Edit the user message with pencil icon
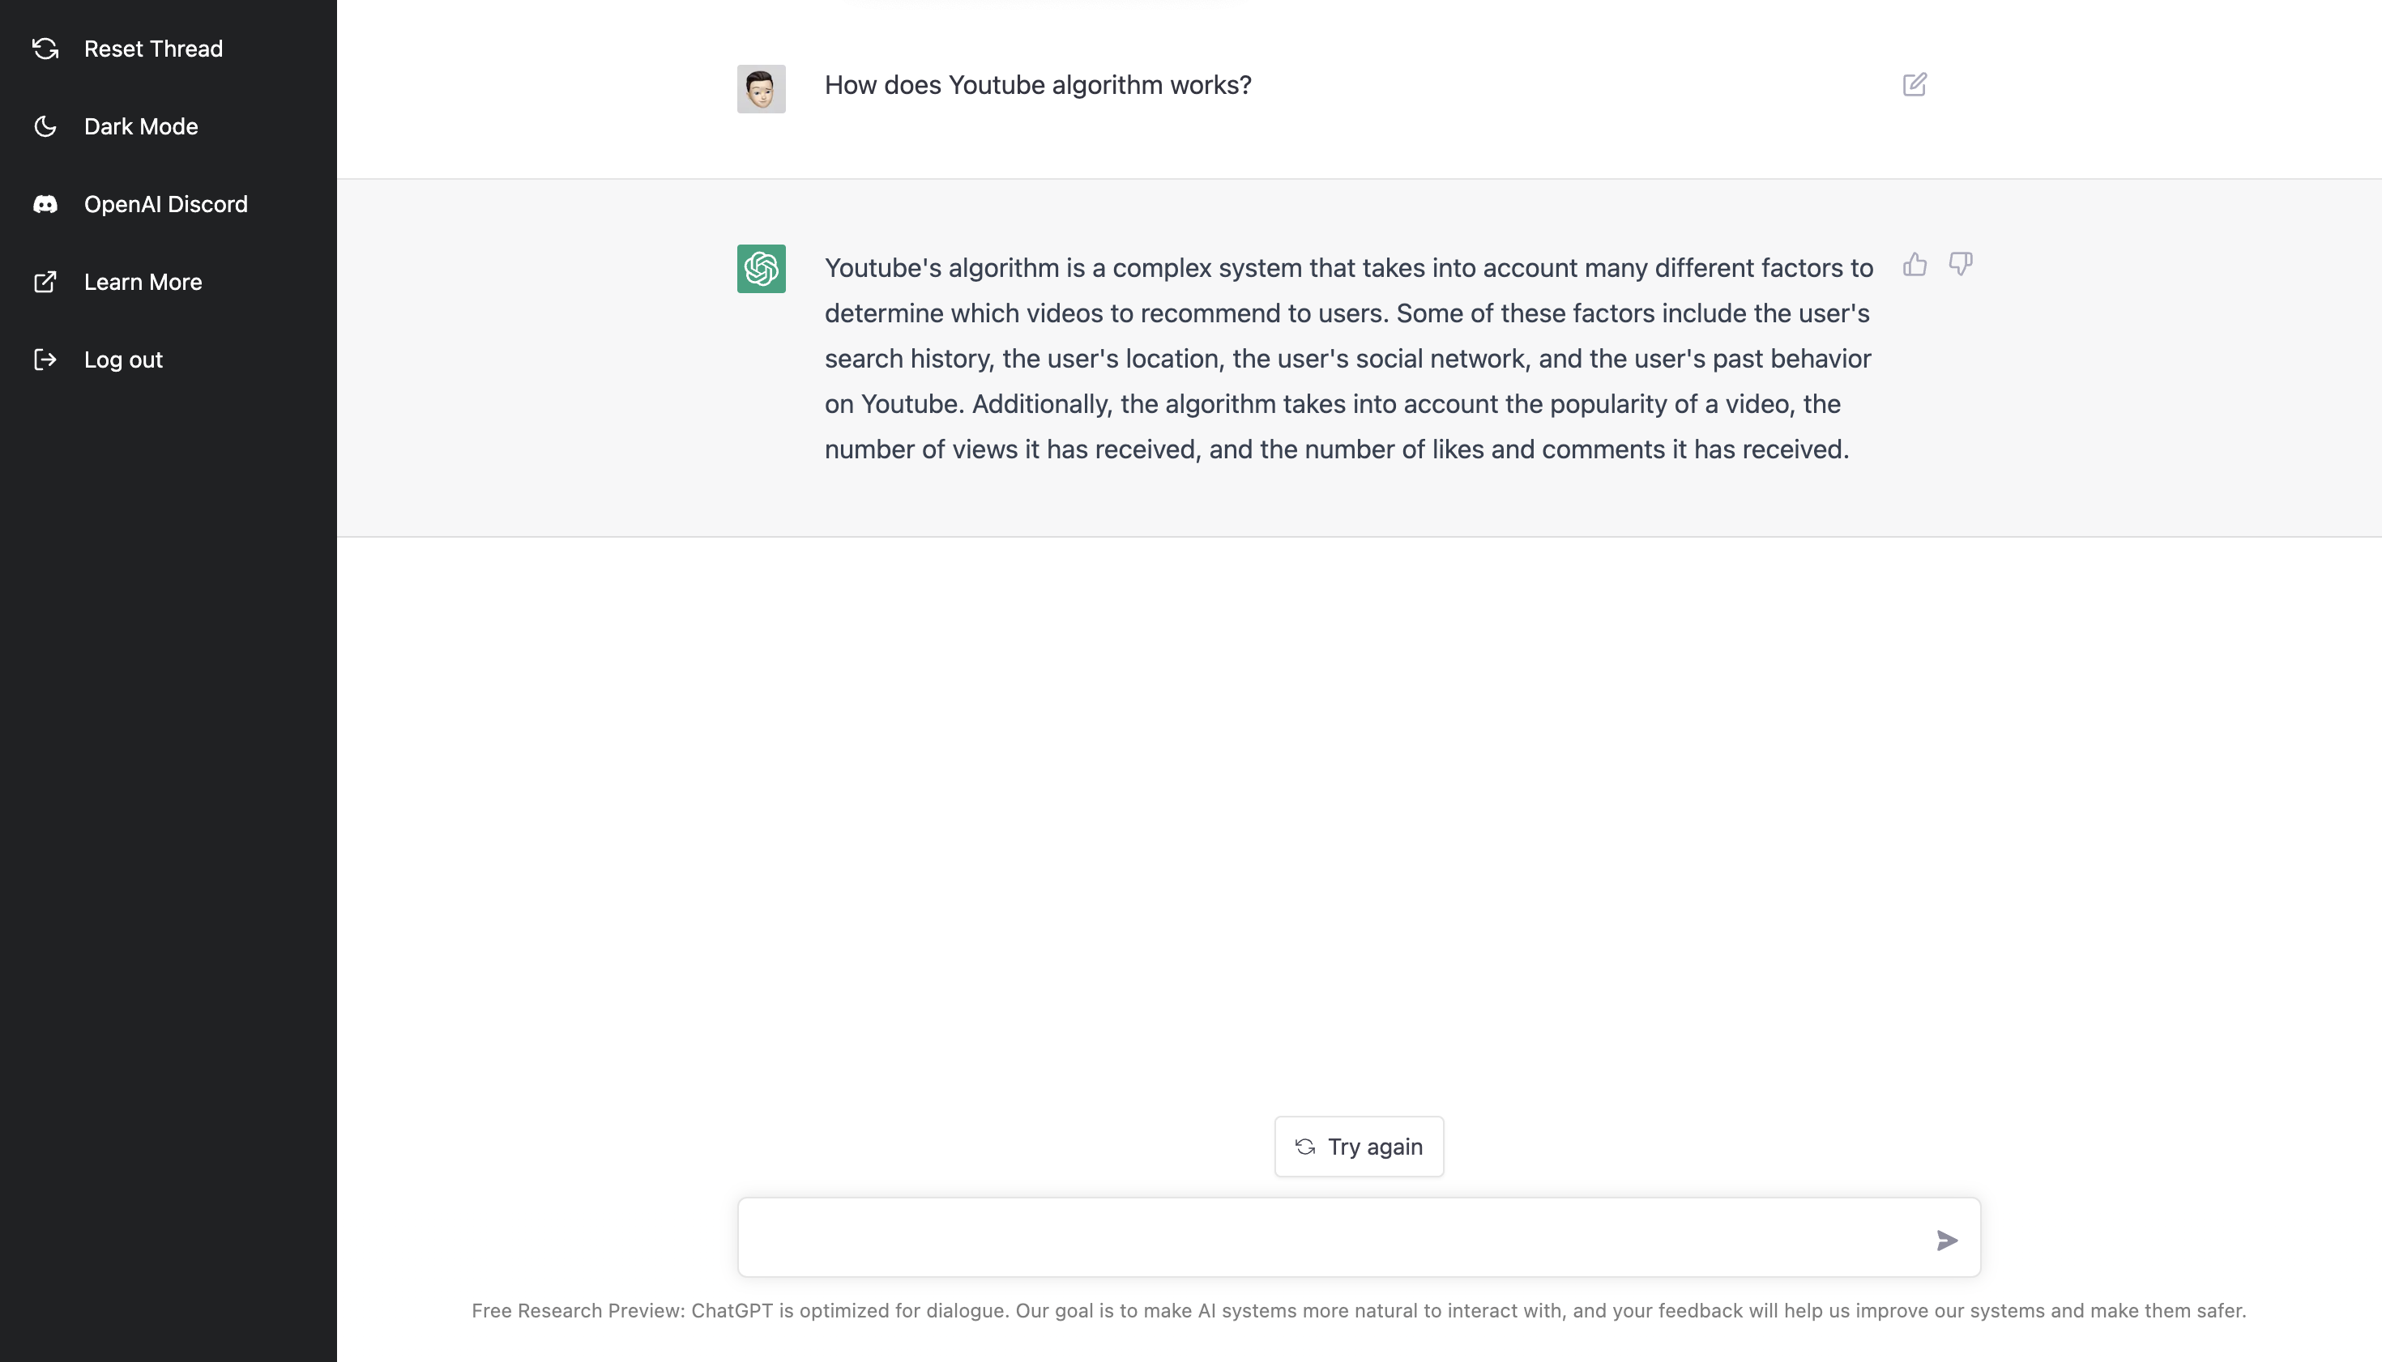 coord(1914,85)
